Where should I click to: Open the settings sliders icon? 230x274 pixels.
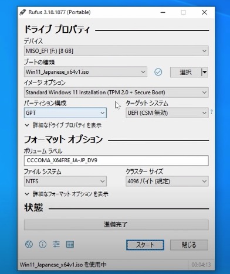tap(56, 244)
